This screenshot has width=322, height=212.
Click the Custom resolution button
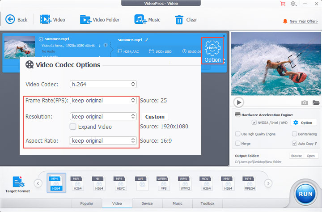pos(155,117)
